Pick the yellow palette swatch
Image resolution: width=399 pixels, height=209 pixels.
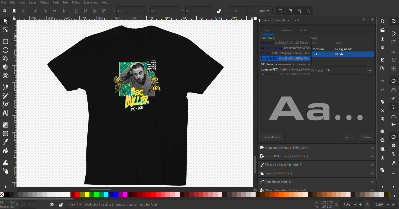tap(87, 194)
